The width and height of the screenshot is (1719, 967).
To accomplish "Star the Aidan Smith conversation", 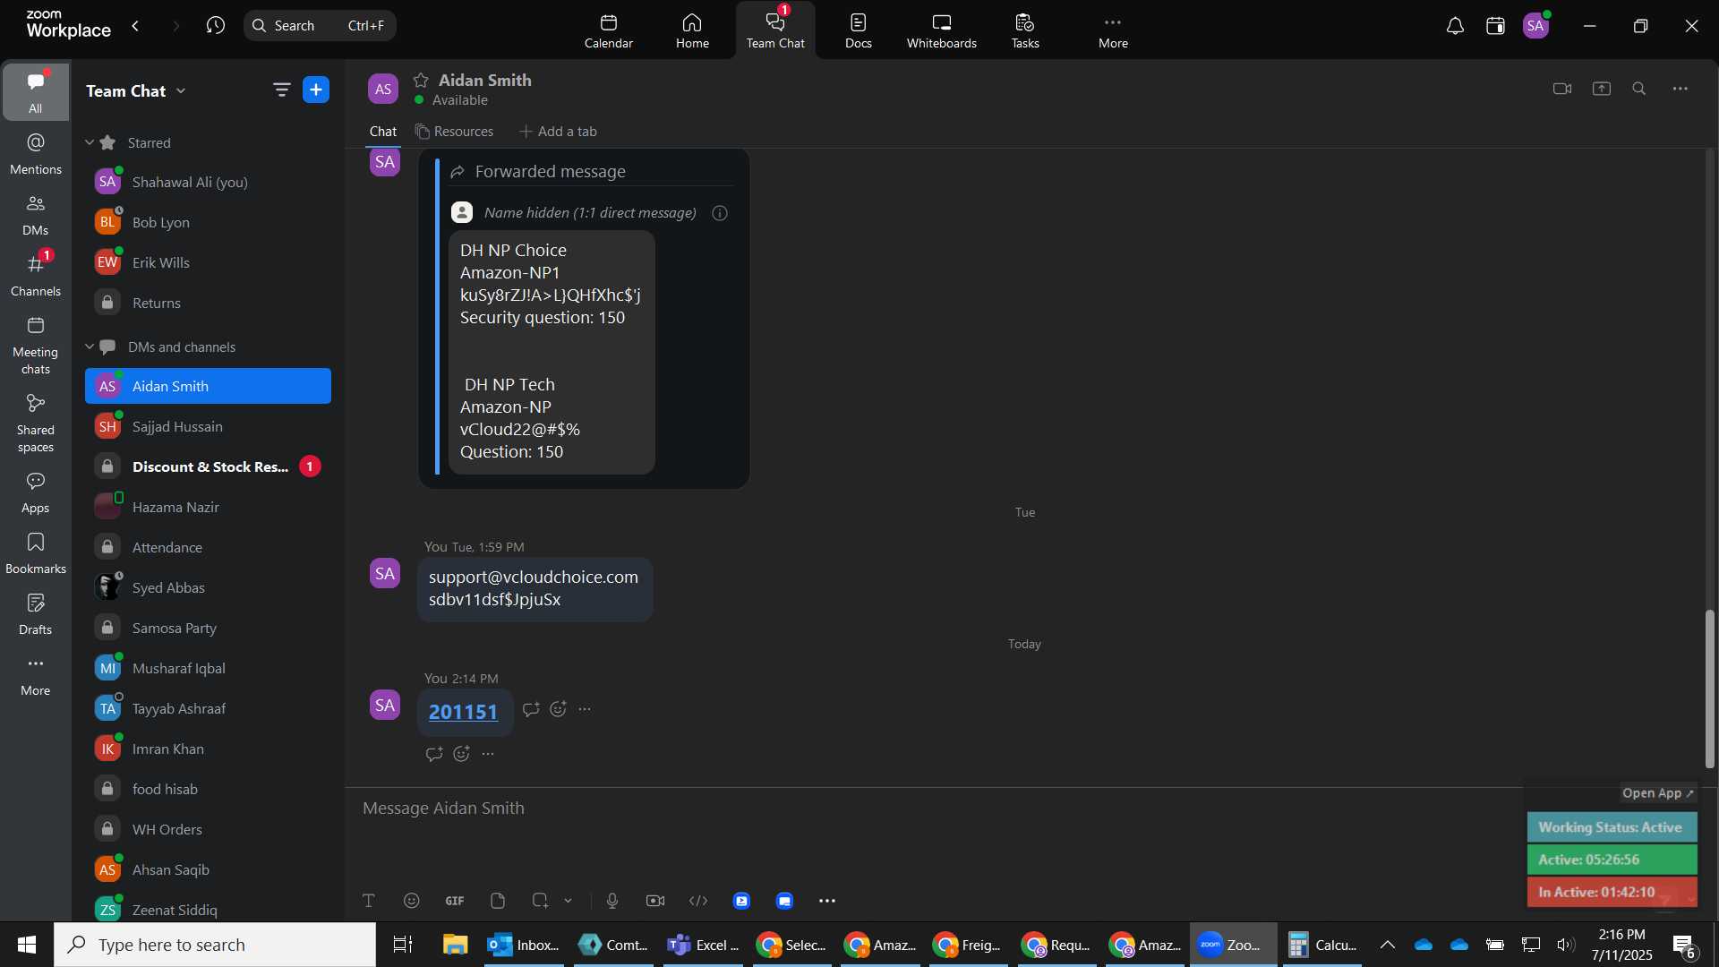I will 421,80.
